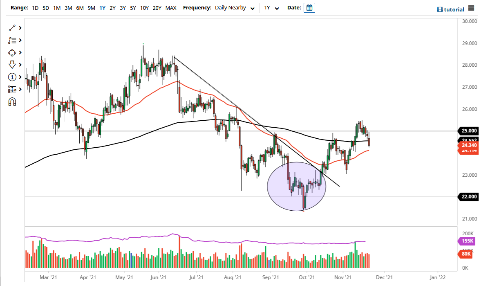This screenshot has height=286, width=479.
Task: Click the 21.000 price axis value
Action: coord(470,219)
